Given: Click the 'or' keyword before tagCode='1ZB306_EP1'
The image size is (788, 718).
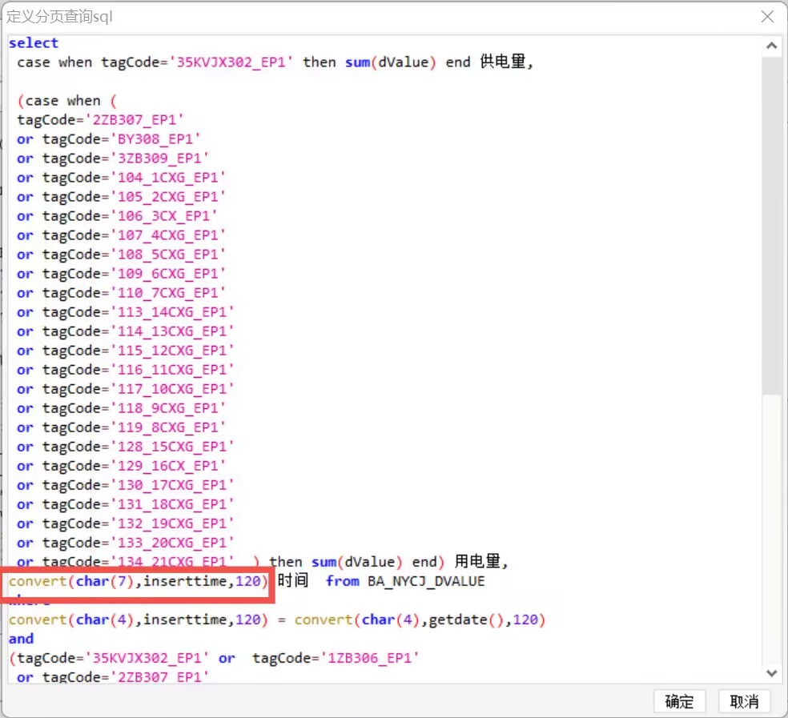Looking at the screenshot, I should 227,658.
